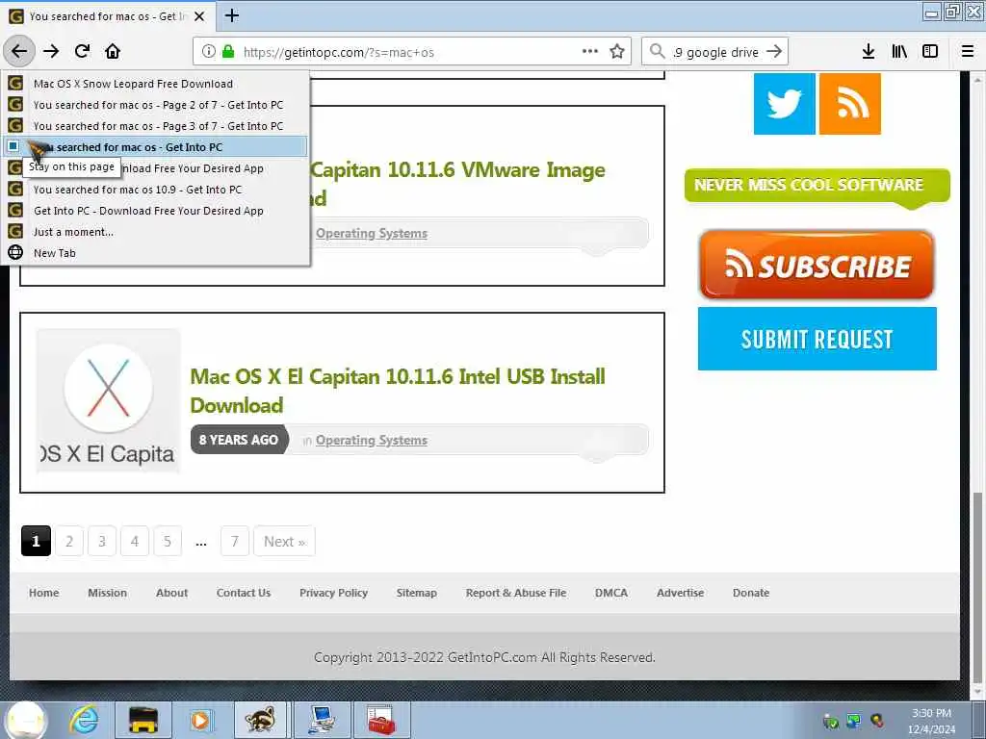Open the Sitemap footer link
The image size is (986, 739).
pos(416,593)
